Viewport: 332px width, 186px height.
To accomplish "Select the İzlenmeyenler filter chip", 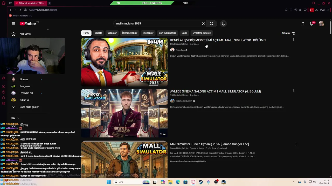I will (130, 33).
